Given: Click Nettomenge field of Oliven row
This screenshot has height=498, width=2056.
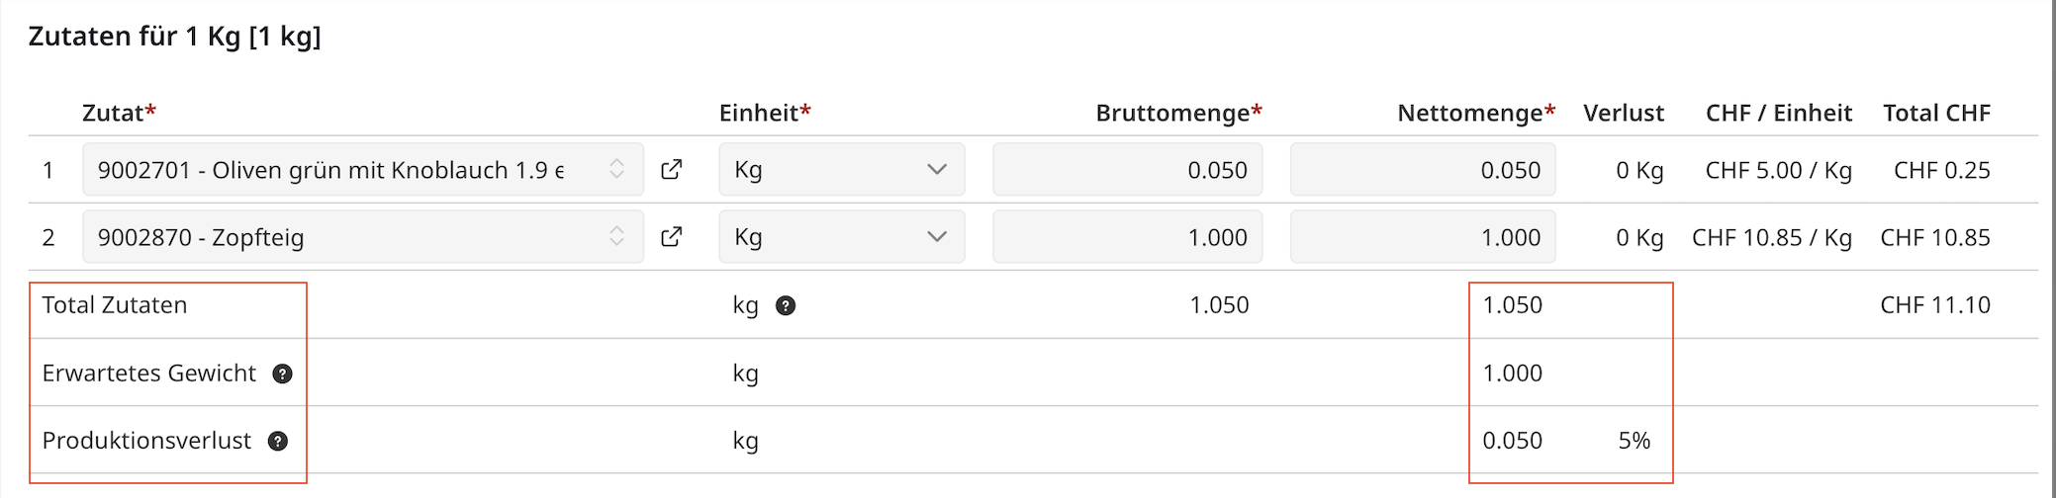Looking at the screenshot, I should (x=1422, y=170).
